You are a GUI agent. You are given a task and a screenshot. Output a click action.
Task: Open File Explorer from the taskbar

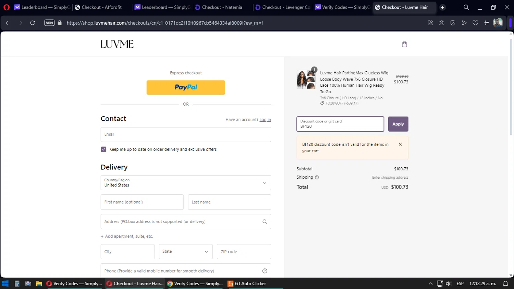39,284
